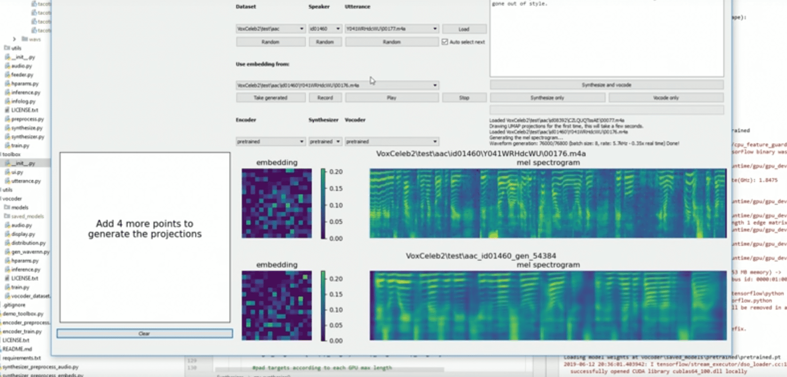Open the Use embedding from dropdown
Screen dimensions: 787x377
pyautogui.click(x=337, y=85)
